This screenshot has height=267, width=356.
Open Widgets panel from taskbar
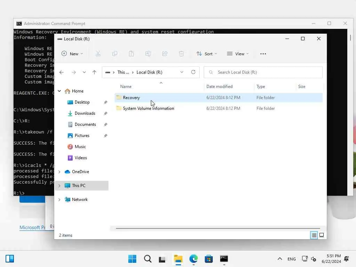(x=10, y=259)
